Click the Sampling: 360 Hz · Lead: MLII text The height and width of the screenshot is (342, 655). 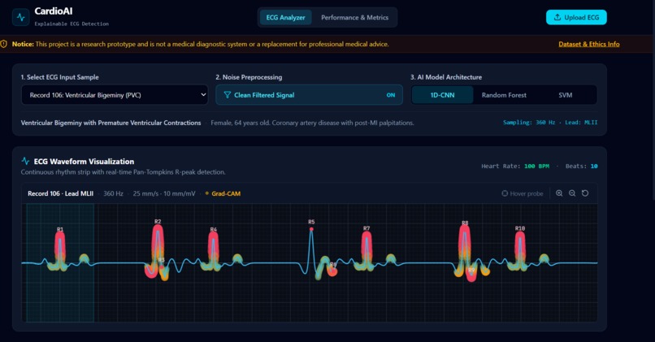pos(550,123)
